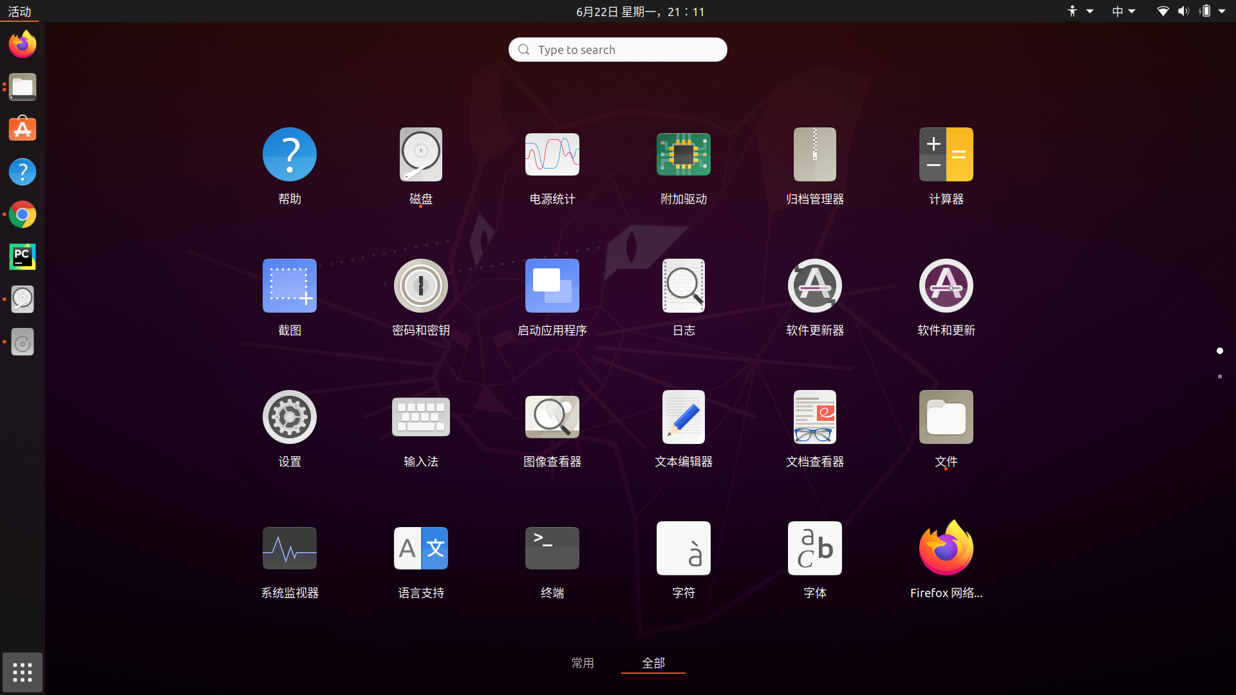The image size is (1236, 695).
Task: Switch to the 常用 tab
Action: pos(583,663)
